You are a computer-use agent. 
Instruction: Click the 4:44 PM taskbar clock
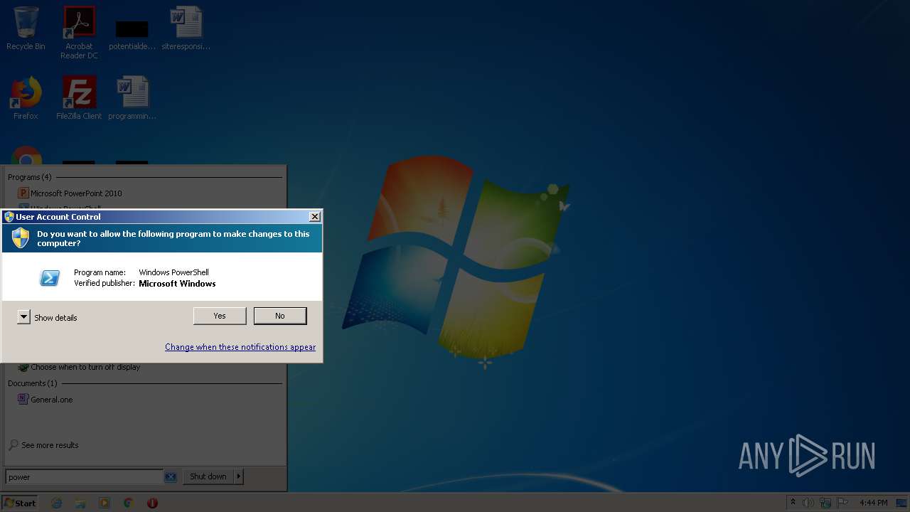point(873,503)
